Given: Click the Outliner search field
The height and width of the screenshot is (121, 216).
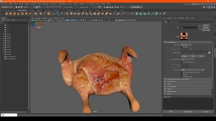Looking at the screenshot, I should tap(16, 23).
